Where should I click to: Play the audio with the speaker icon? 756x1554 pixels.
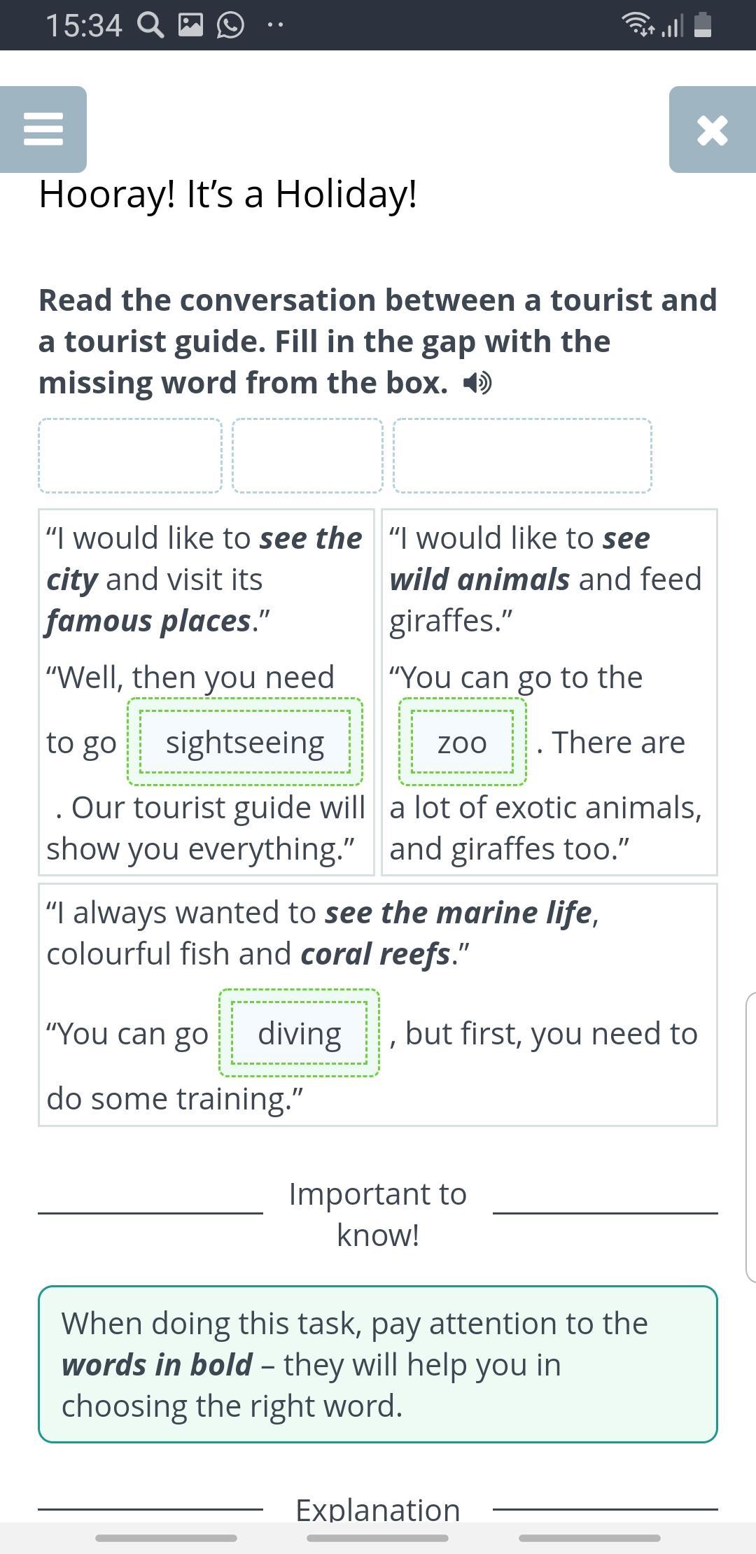click(478, 383)
